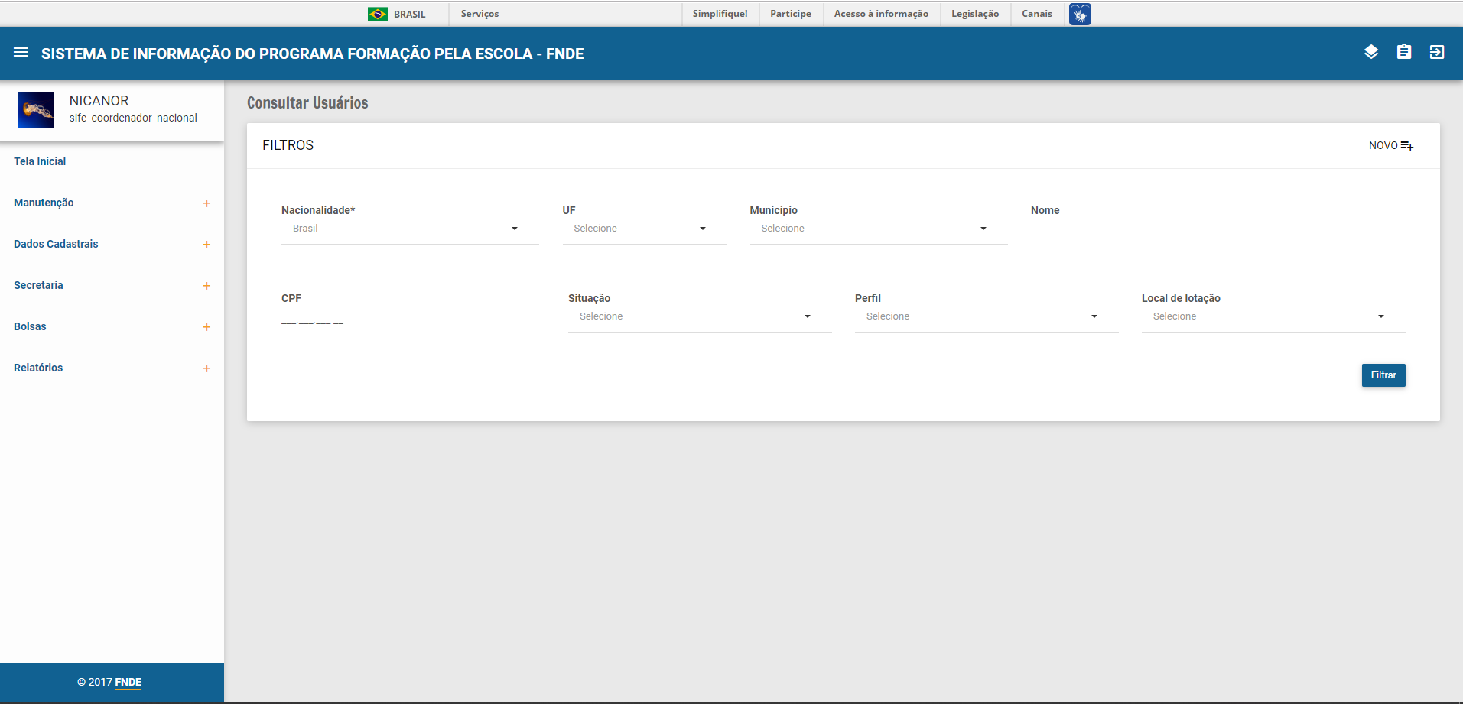Screen dimensions: 1463x704
Task: Expand the Bolsas sidebar section
Action: (x=206, y=327)
